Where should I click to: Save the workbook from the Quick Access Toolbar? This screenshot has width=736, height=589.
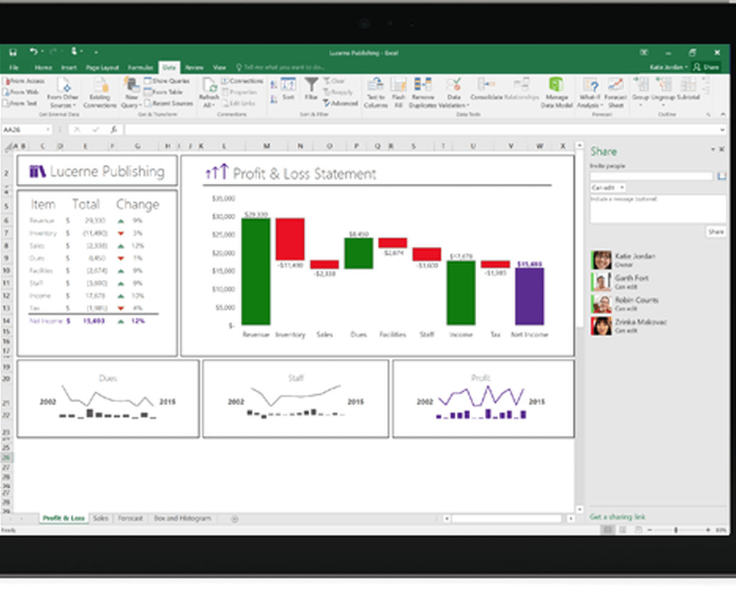13,53
